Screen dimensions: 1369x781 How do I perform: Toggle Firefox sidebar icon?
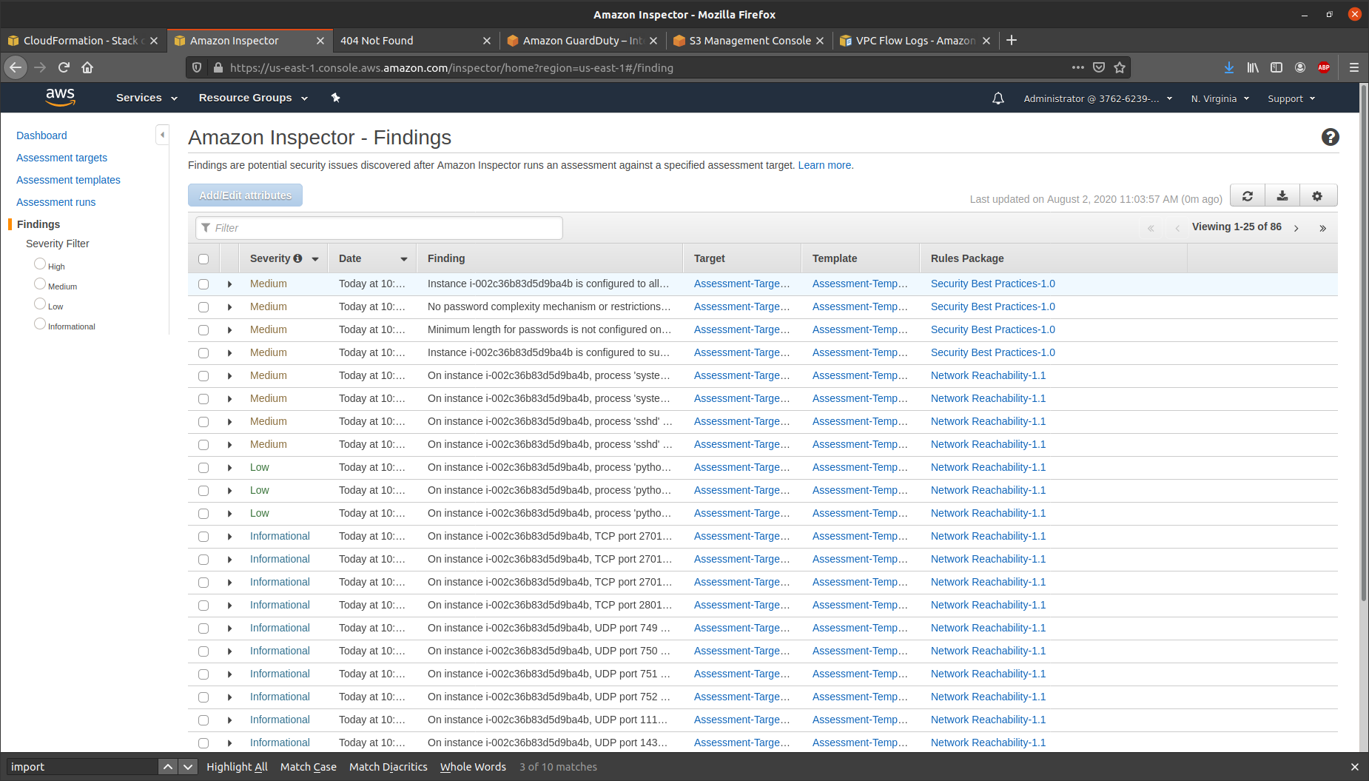tap(1276, 67)
